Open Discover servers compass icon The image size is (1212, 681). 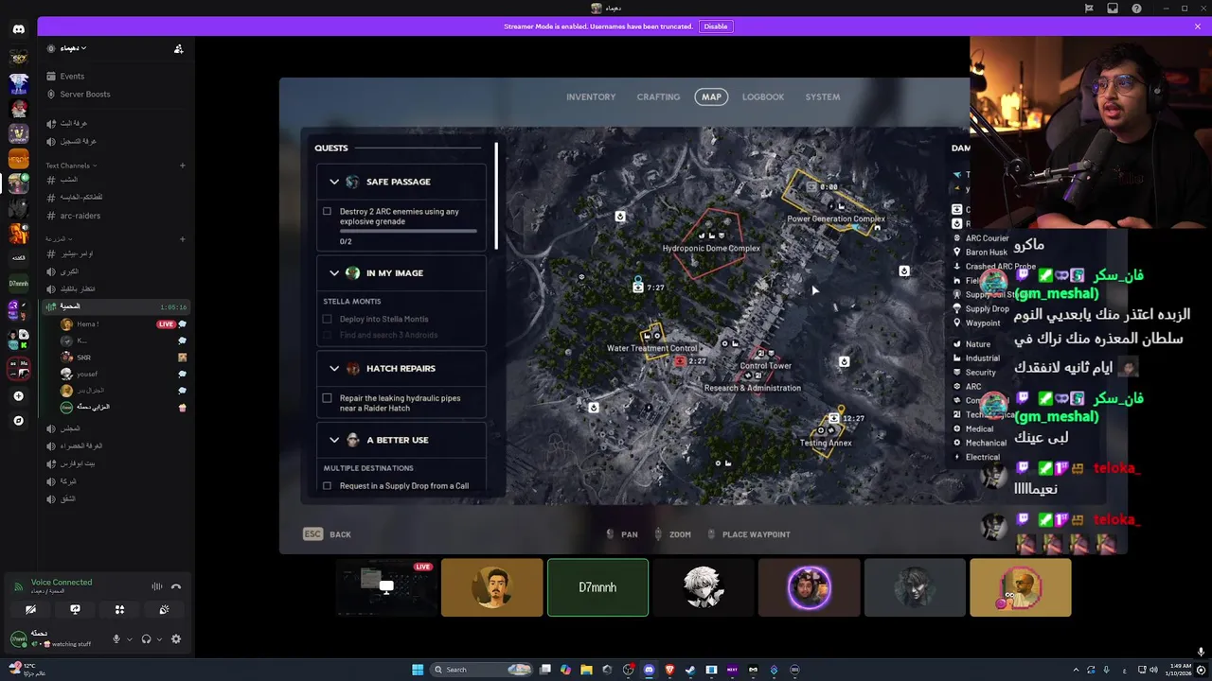click(x=18, y=421)
